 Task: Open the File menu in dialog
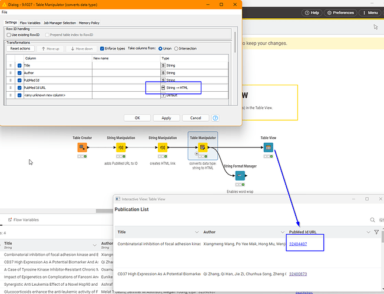point(5,12)
